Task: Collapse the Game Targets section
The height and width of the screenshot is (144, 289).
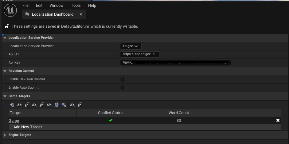Action: tap(5, 96)
